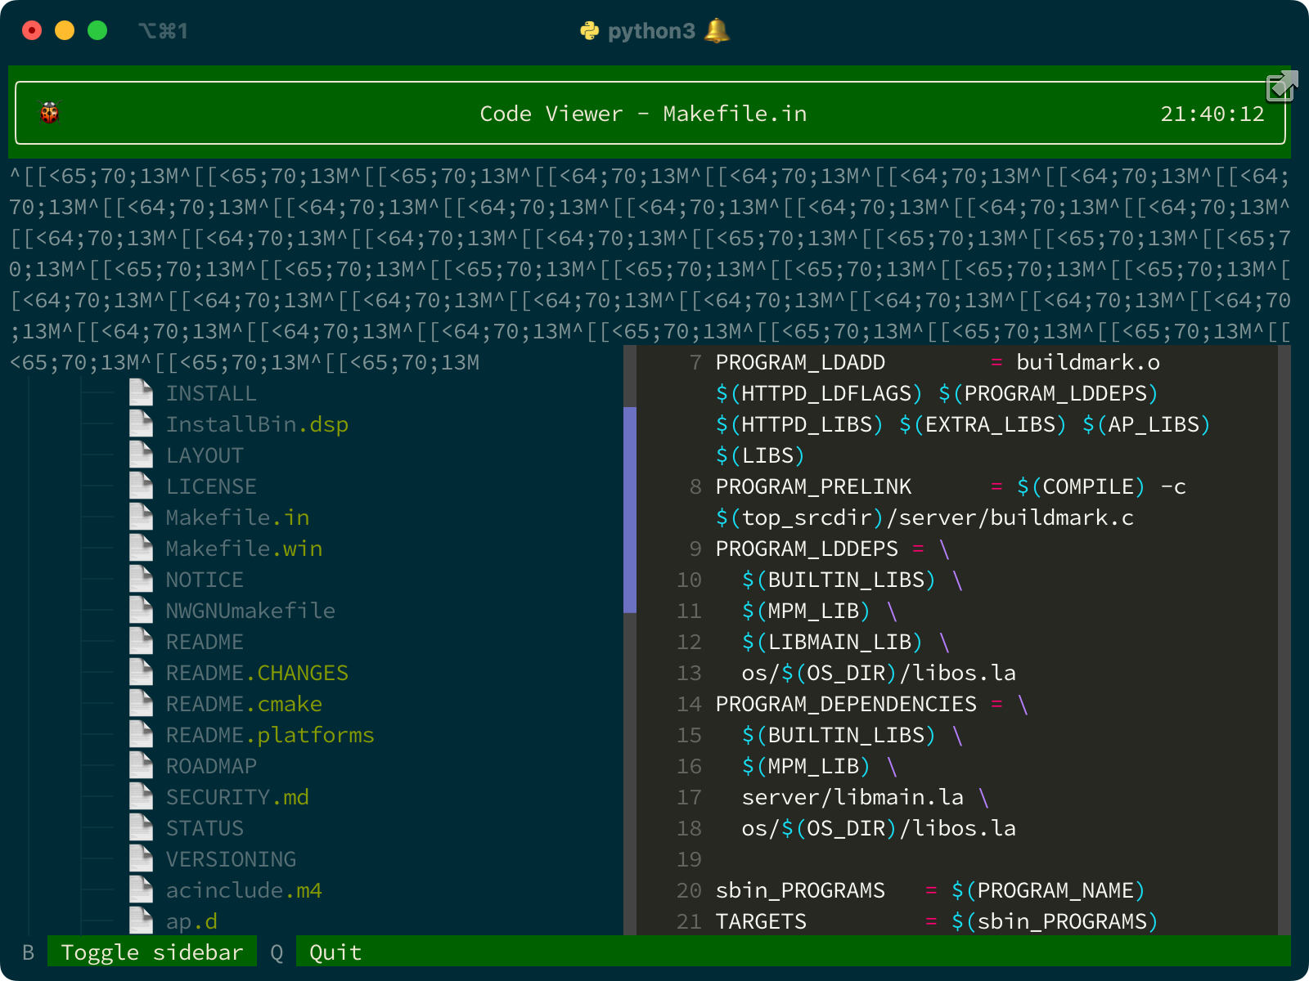Click the acinclude.m4 file icon
Image resolution: width=1309 pixels, height=981 pixels.
pos(141,889)
